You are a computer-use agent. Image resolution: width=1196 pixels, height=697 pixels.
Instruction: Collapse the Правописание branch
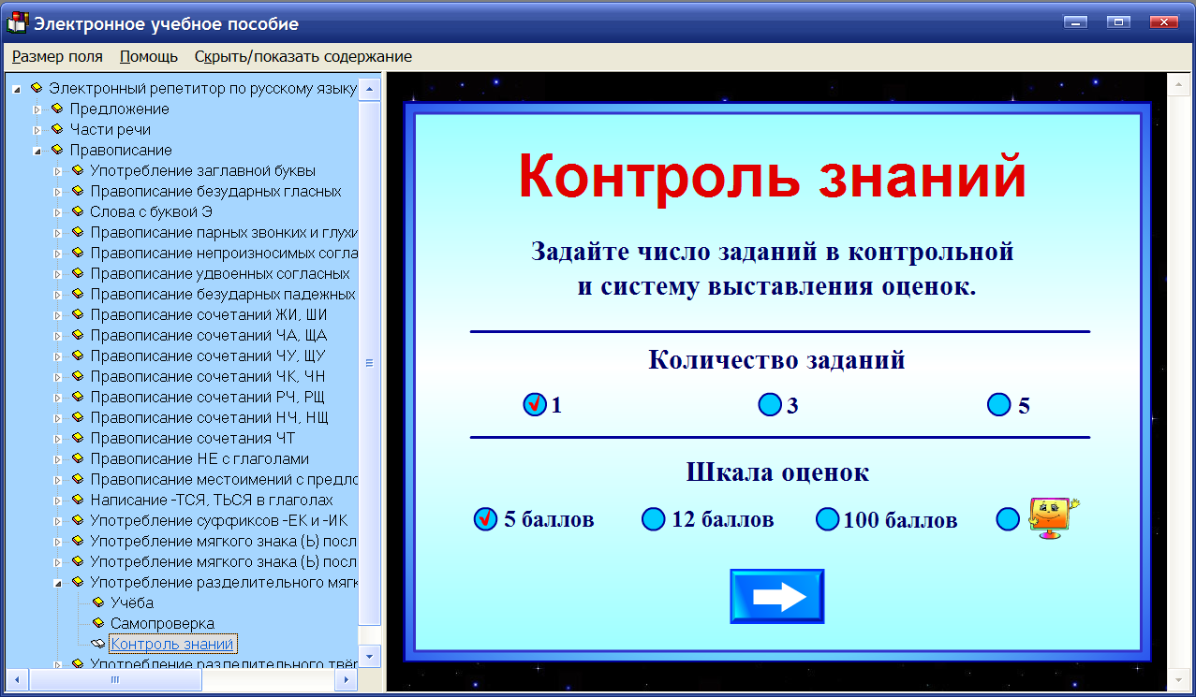click(36, 150)
